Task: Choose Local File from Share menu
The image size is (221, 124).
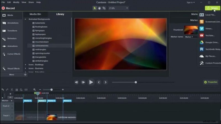Action: (x=210, y=15)
